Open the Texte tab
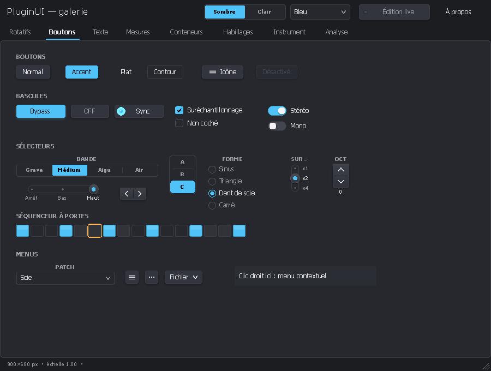This screenshot has width=491, height=371. pyautogui.click(x=100, y=32)
